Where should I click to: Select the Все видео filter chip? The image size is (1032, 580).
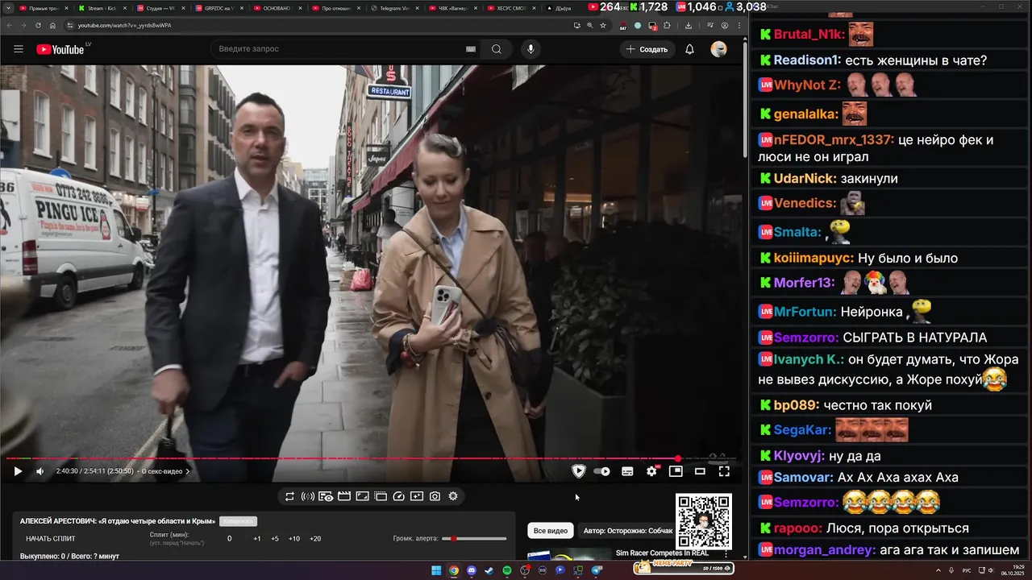(x=551, y=531)
